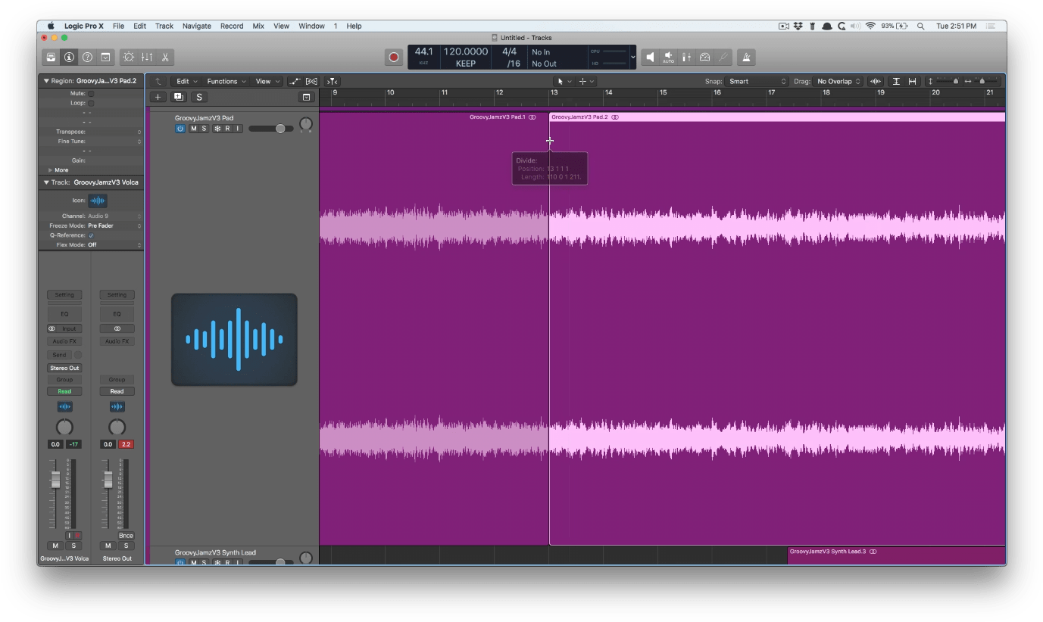Click the Waveform Zoom button
1043x622 pixels.
point(876,81)
